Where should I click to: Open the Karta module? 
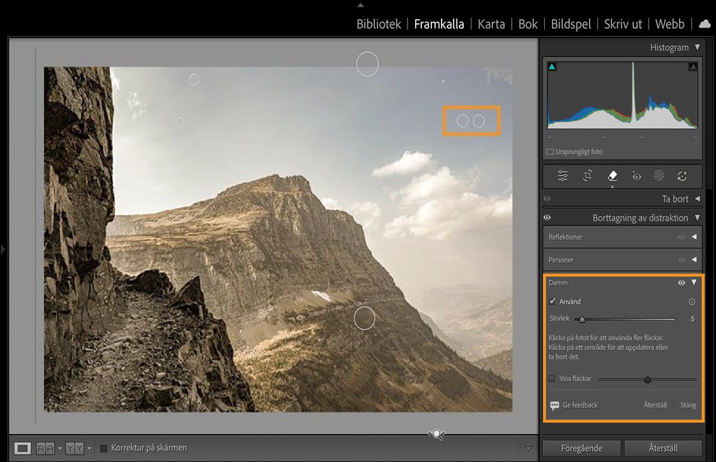(x=490, y=24)
